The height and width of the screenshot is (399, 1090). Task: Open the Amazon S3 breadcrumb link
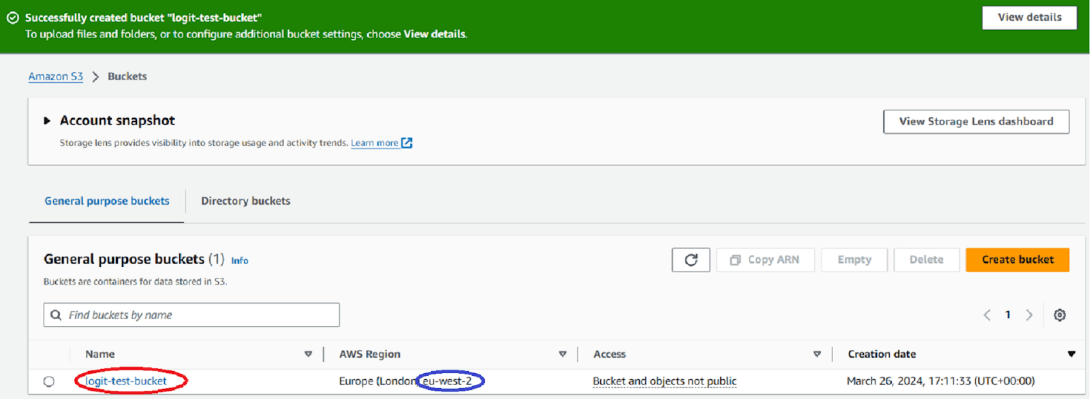[56, 76]
